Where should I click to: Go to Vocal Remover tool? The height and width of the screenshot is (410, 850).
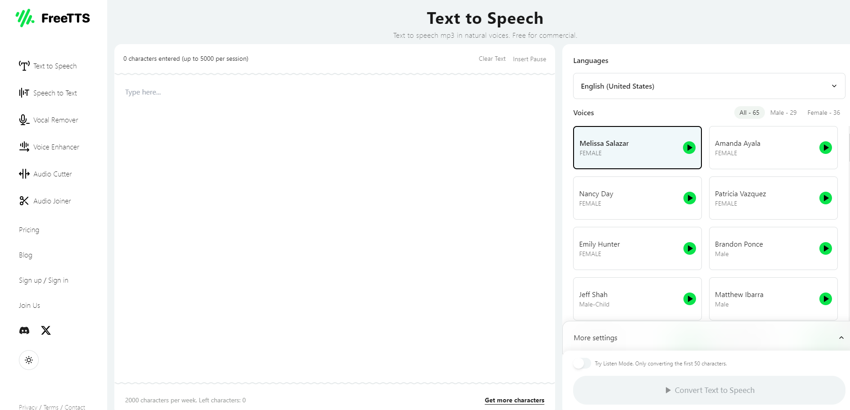point(55,120)
